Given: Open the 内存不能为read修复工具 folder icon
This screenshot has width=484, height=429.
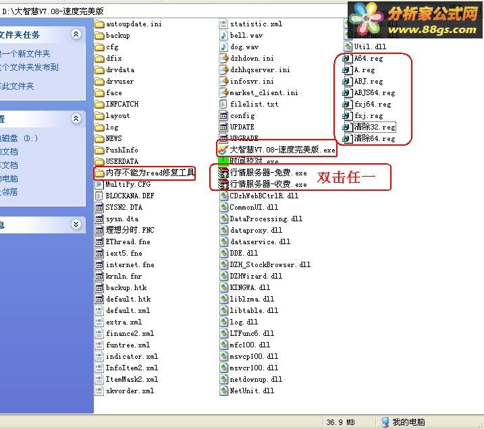Looking at the screenshot, I should [99, 173].
